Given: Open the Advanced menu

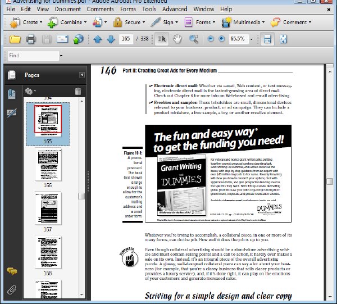Looking at the screenshot, I should [175, 9].
